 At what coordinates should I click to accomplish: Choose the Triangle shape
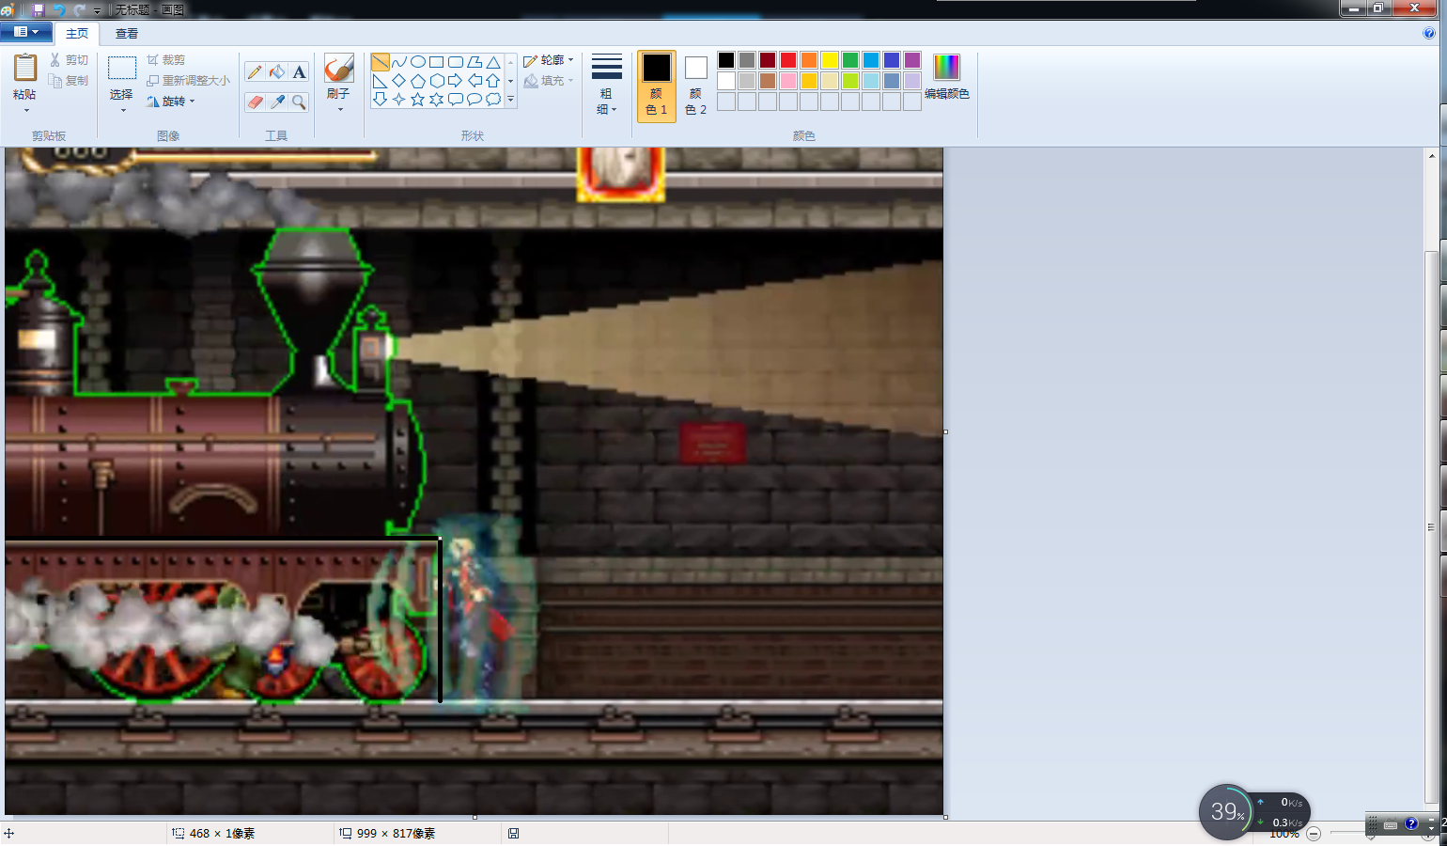pos(493,62)
